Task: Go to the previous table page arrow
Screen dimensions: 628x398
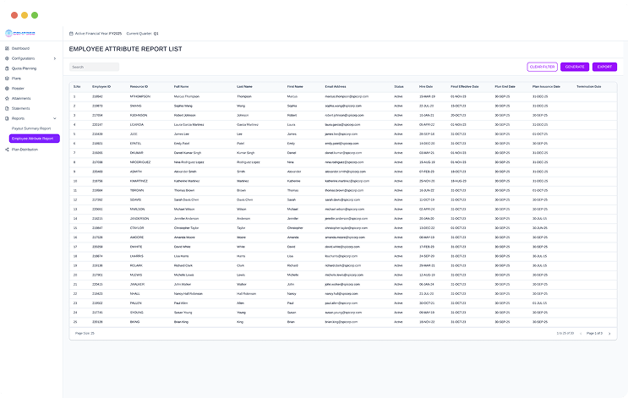Action: point(581,334)
